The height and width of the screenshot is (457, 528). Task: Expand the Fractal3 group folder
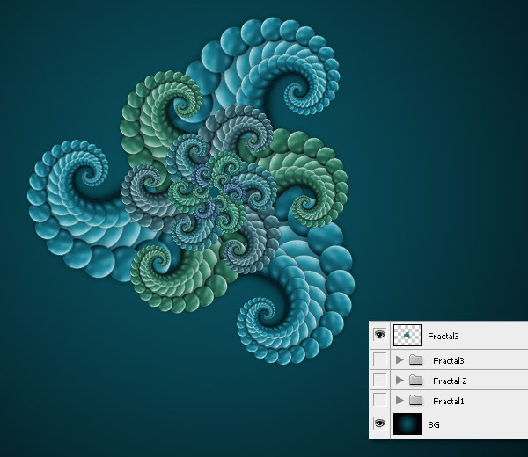[x=400, y=360]
